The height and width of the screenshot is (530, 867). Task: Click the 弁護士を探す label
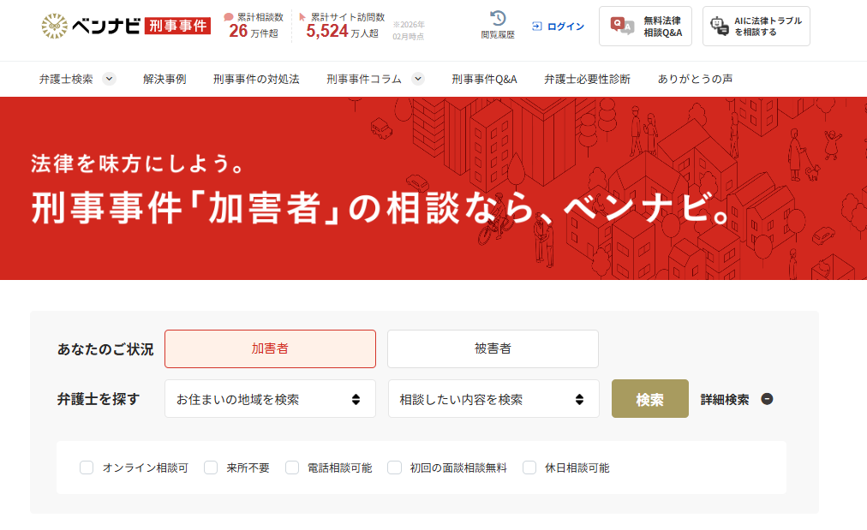point(99,399)
